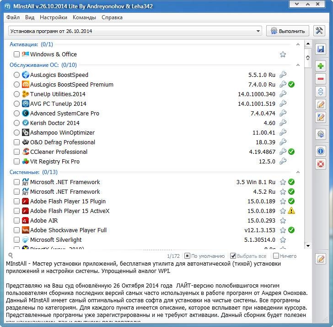The height and width of the screenshot is (327, 333).
Task: Click the list scrollbar thumb
Action: [x=308, y=58]
